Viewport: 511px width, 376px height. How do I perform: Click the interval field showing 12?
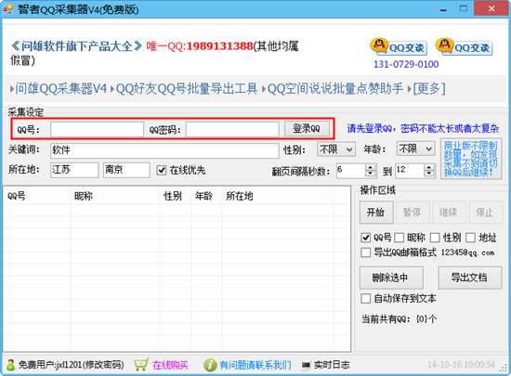(x=410, y=171)
